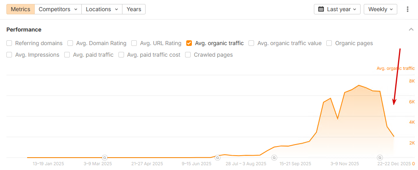The height and width of the screenshot is (170, 418).
Task: Collapse the Performance section chevron
Action: 411,30
